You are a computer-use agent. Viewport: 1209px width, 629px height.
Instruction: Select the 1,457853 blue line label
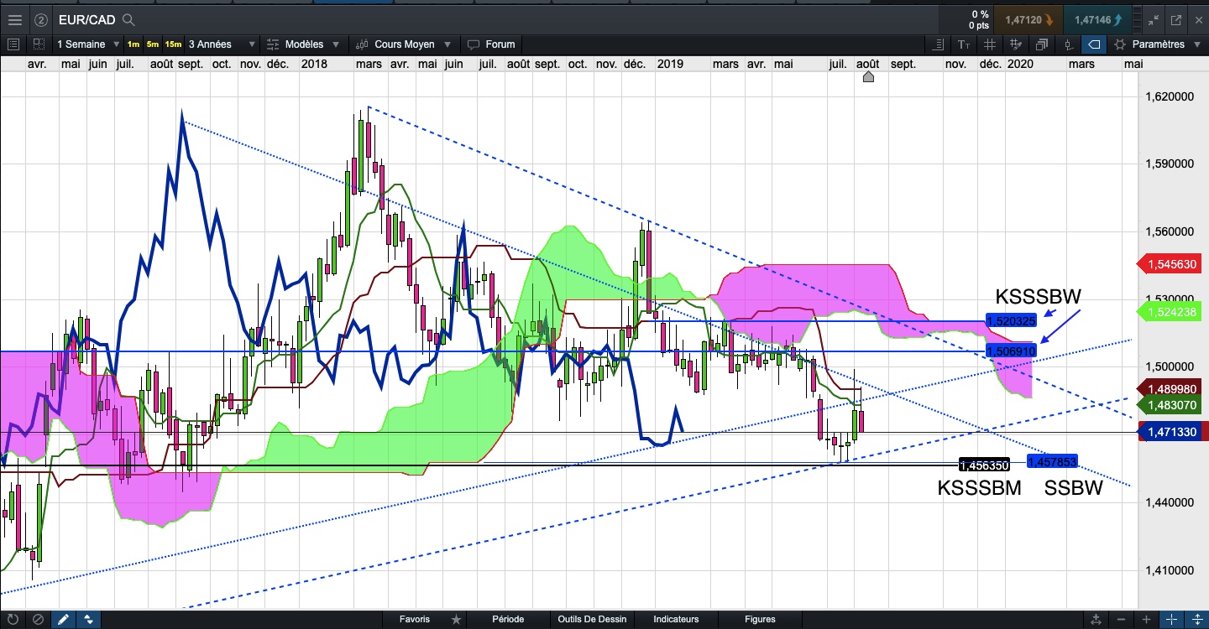[x=1052, y=461]
